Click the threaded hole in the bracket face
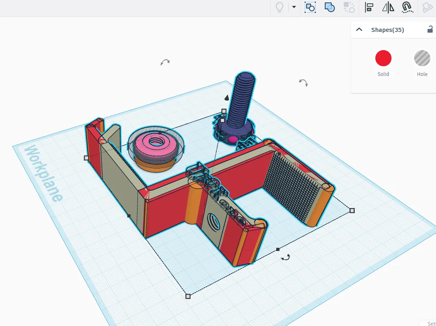 point(213,222)
